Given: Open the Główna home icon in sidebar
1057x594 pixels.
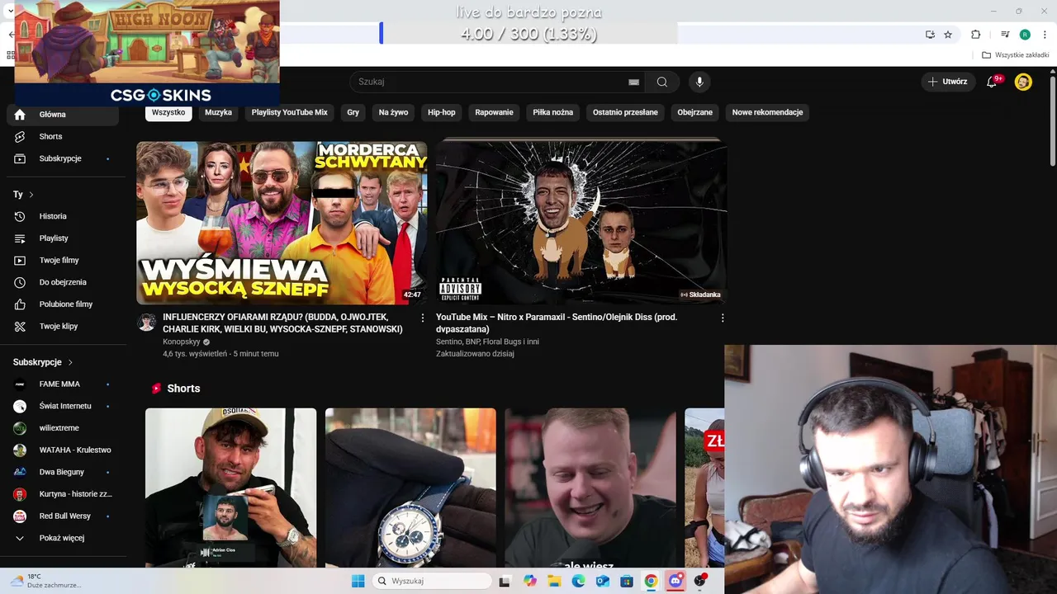Looking at the screenshot, I should (x=20, y=115).
